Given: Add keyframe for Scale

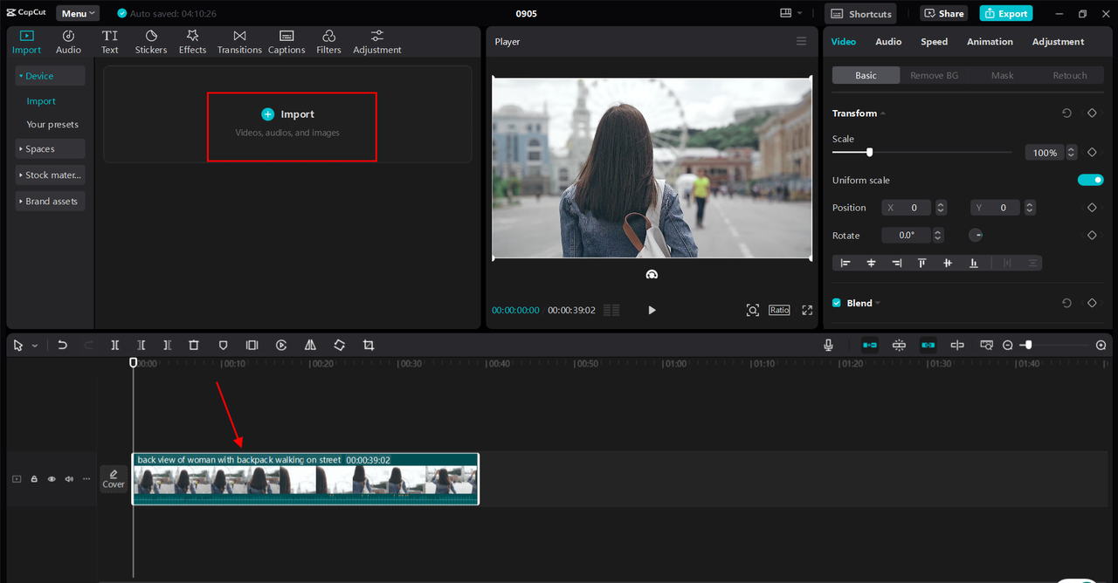Looking at the screenshot, I should tap(1092, 152).
